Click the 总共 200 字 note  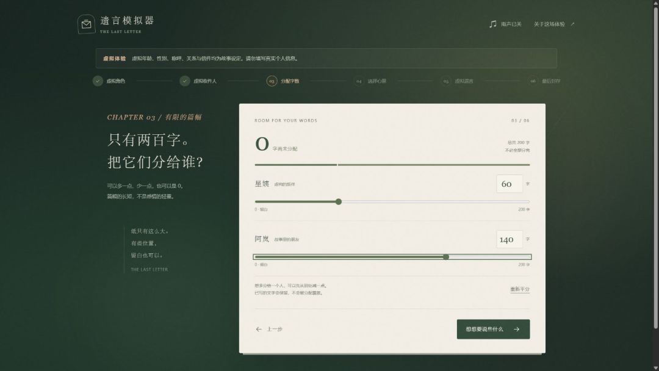518,142
